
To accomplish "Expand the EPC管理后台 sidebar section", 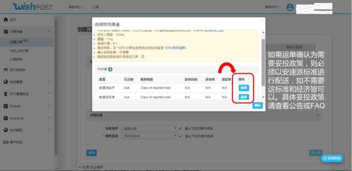I will (x=49, y=94).
